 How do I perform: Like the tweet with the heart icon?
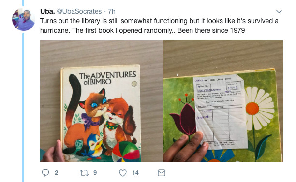[x=123, y=173]
